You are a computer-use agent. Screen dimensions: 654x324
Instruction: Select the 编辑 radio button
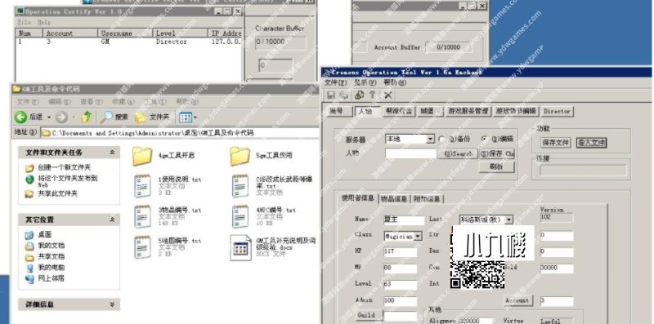tap(484, 139)
